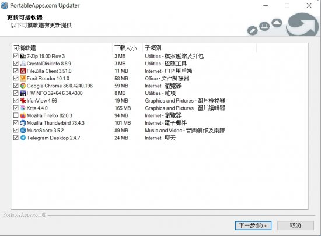Uncheck the IrfanView 4.56 checkbox
This screenshot has width=321, height=236.
[16, 100]
